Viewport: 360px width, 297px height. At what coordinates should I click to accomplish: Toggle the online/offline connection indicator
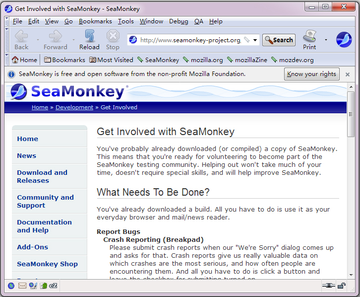tap(327, 286)
